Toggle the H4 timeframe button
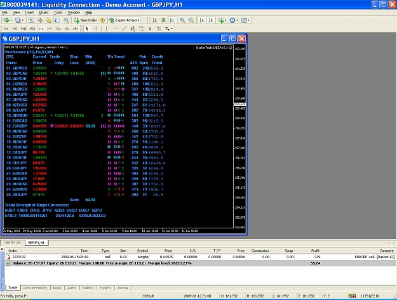The width and height of the screenshot is (397, 300). tap(50, 29)
